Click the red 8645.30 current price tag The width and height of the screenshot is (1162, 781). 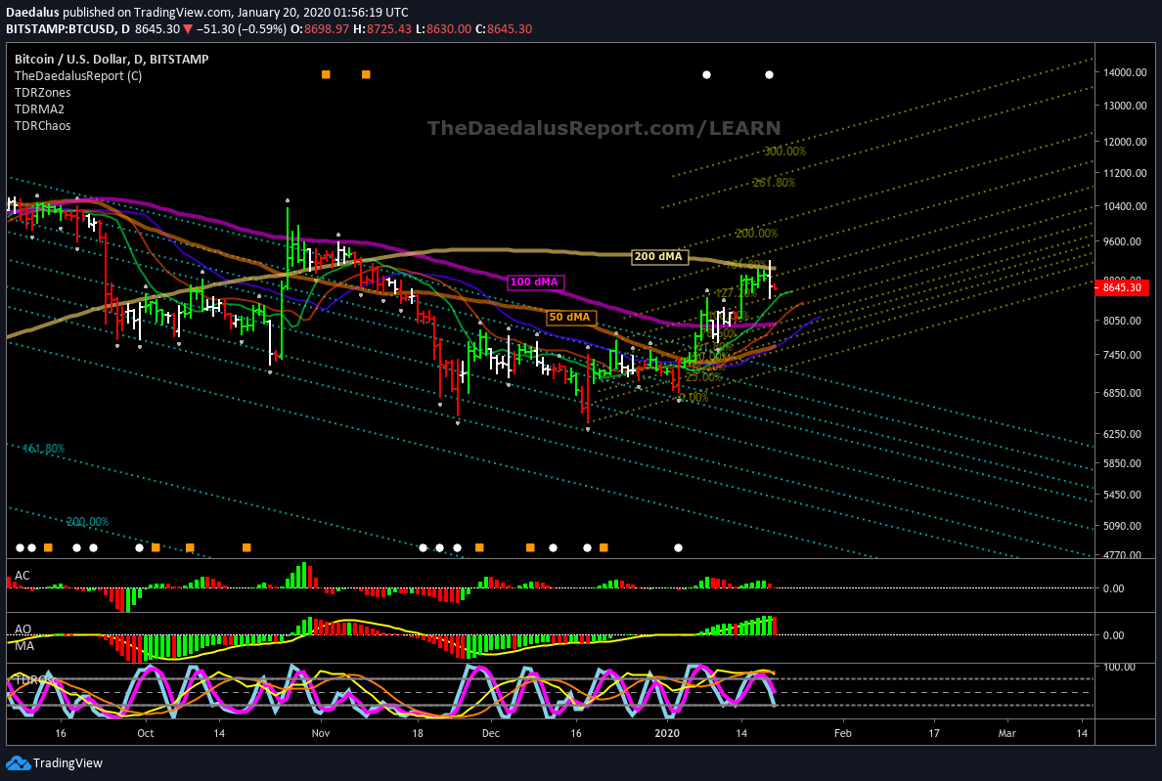click(x=1122, y=287)
